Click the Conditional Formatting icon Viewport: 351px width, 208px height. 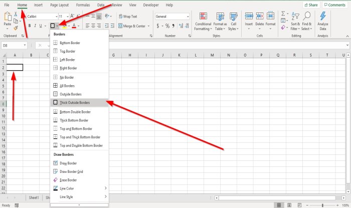[x=203, y=16]
